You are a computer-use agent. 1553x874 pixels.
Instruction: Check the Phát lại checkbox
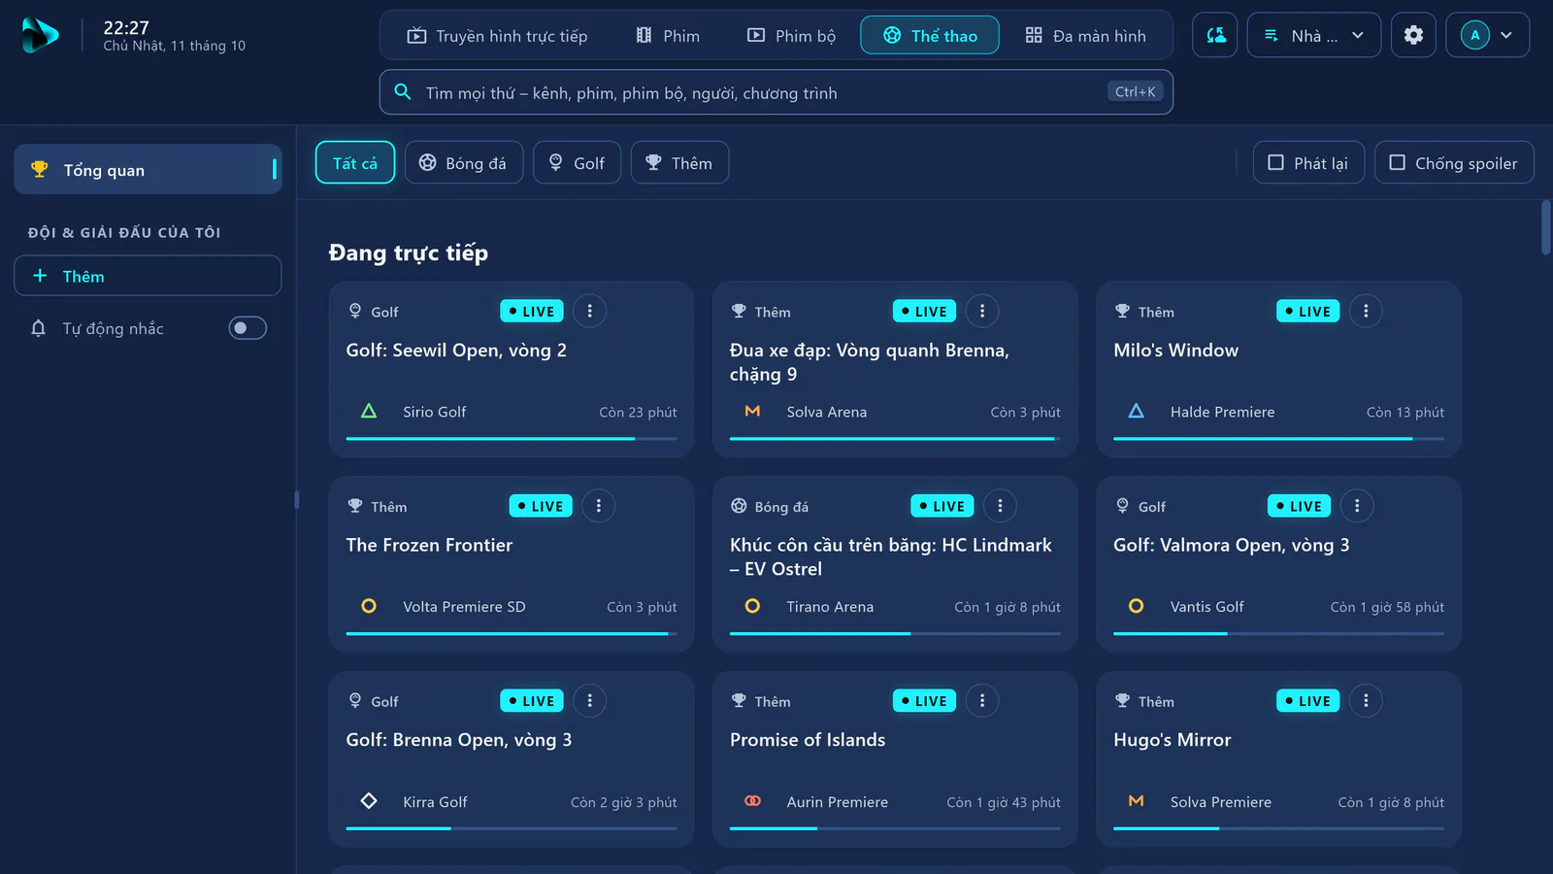click(x=1308, y=163)
